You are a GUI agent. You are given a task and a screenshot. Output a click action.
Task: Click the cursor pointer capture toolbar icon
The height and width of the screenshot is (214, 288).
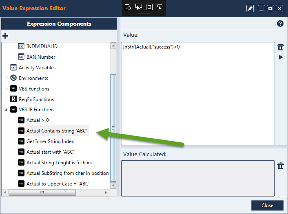(138, 7)
